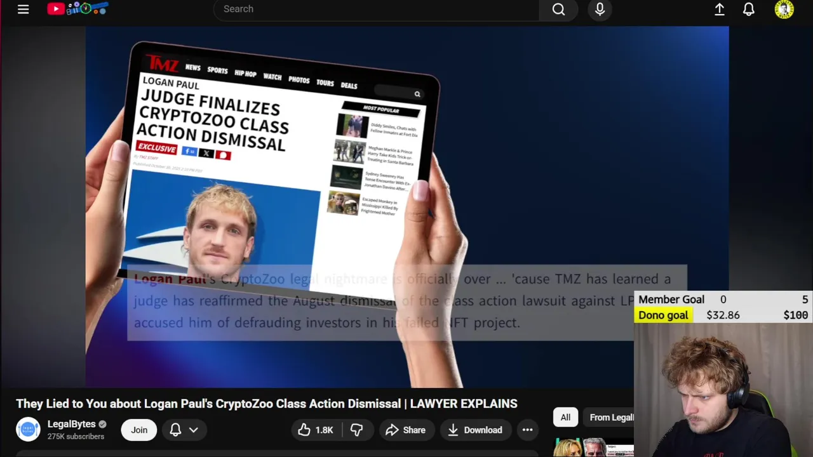Go to YouTube home via logo
The width and height of the screenshot is (813, 457).
tap(77, 9)
